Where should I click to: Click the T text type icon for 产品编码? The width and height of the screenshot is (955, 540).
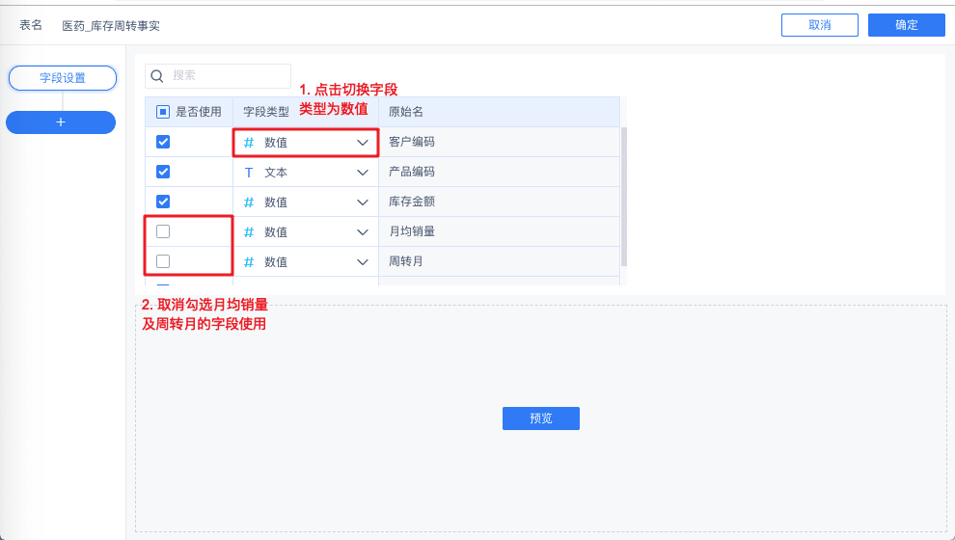[249, 173]
